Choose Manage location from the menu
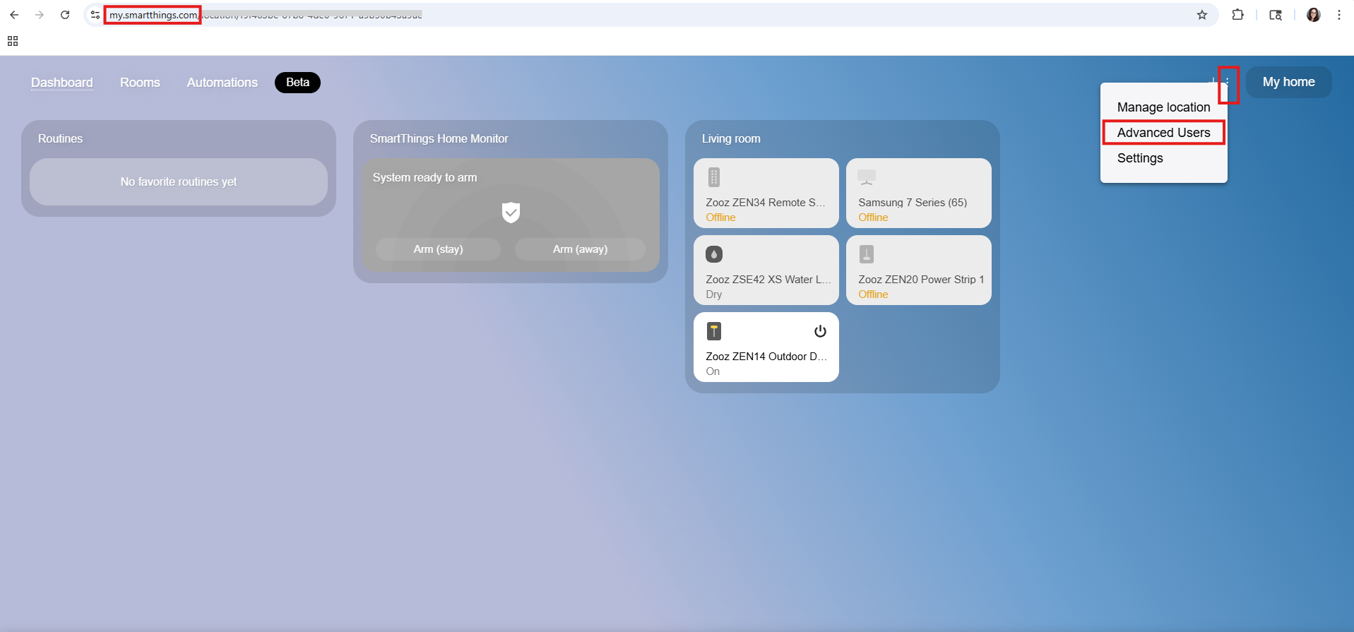This screenshot has width=1354, height=632. point(1164,107)
